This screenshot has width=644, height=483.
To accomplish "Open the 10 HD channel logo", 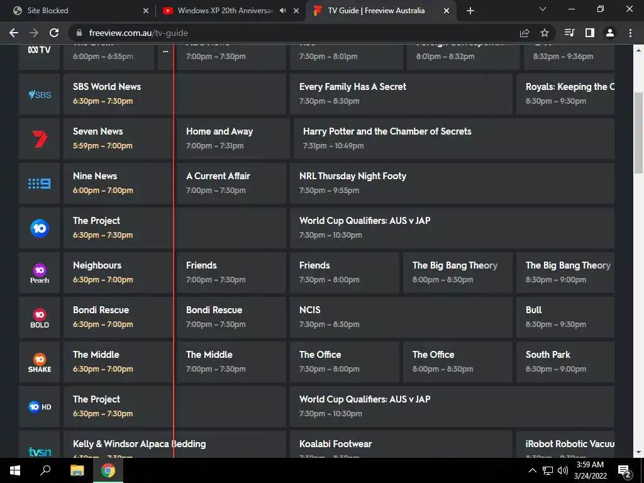I will coord(40,407).
